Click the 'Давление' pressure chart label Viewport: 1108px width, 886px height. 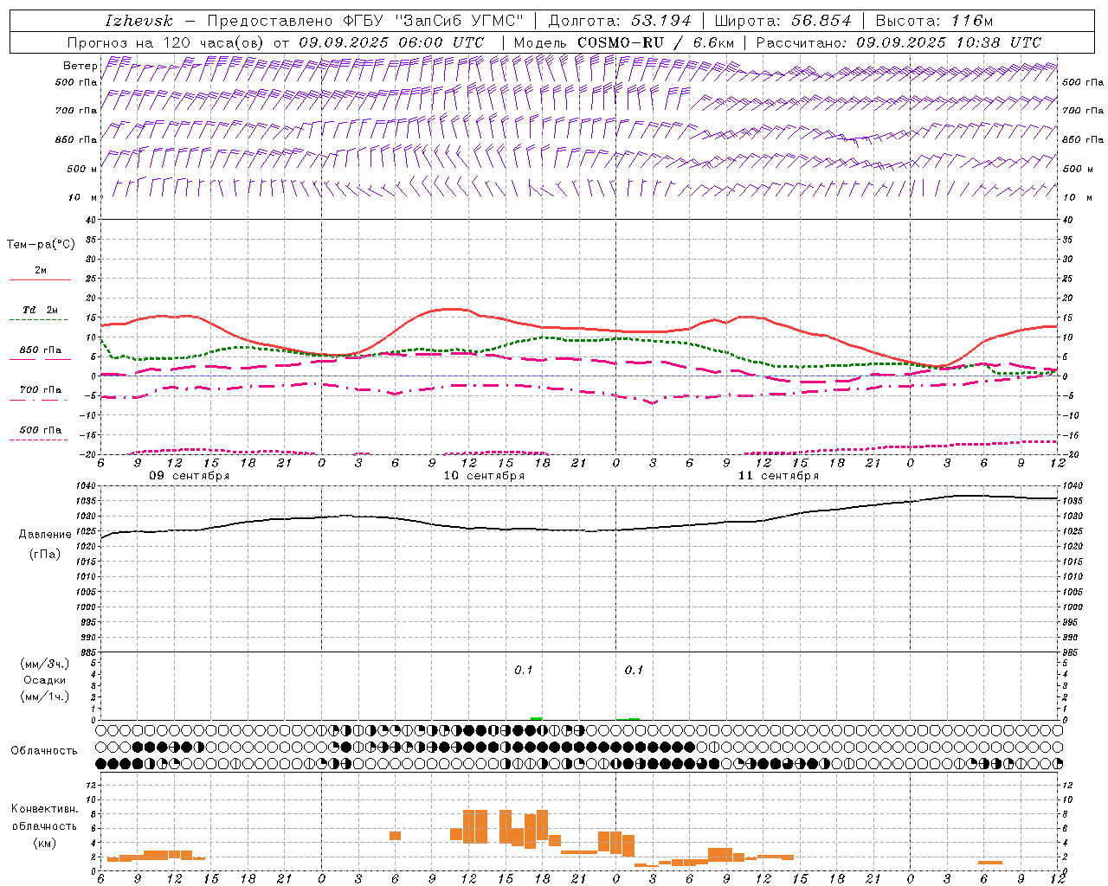(x=44, y=535)
